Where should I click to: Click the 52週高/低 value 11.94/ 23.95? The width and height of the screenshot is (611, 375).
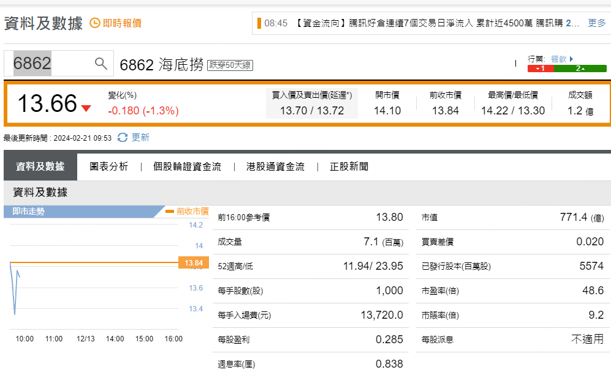pos(373,266)
